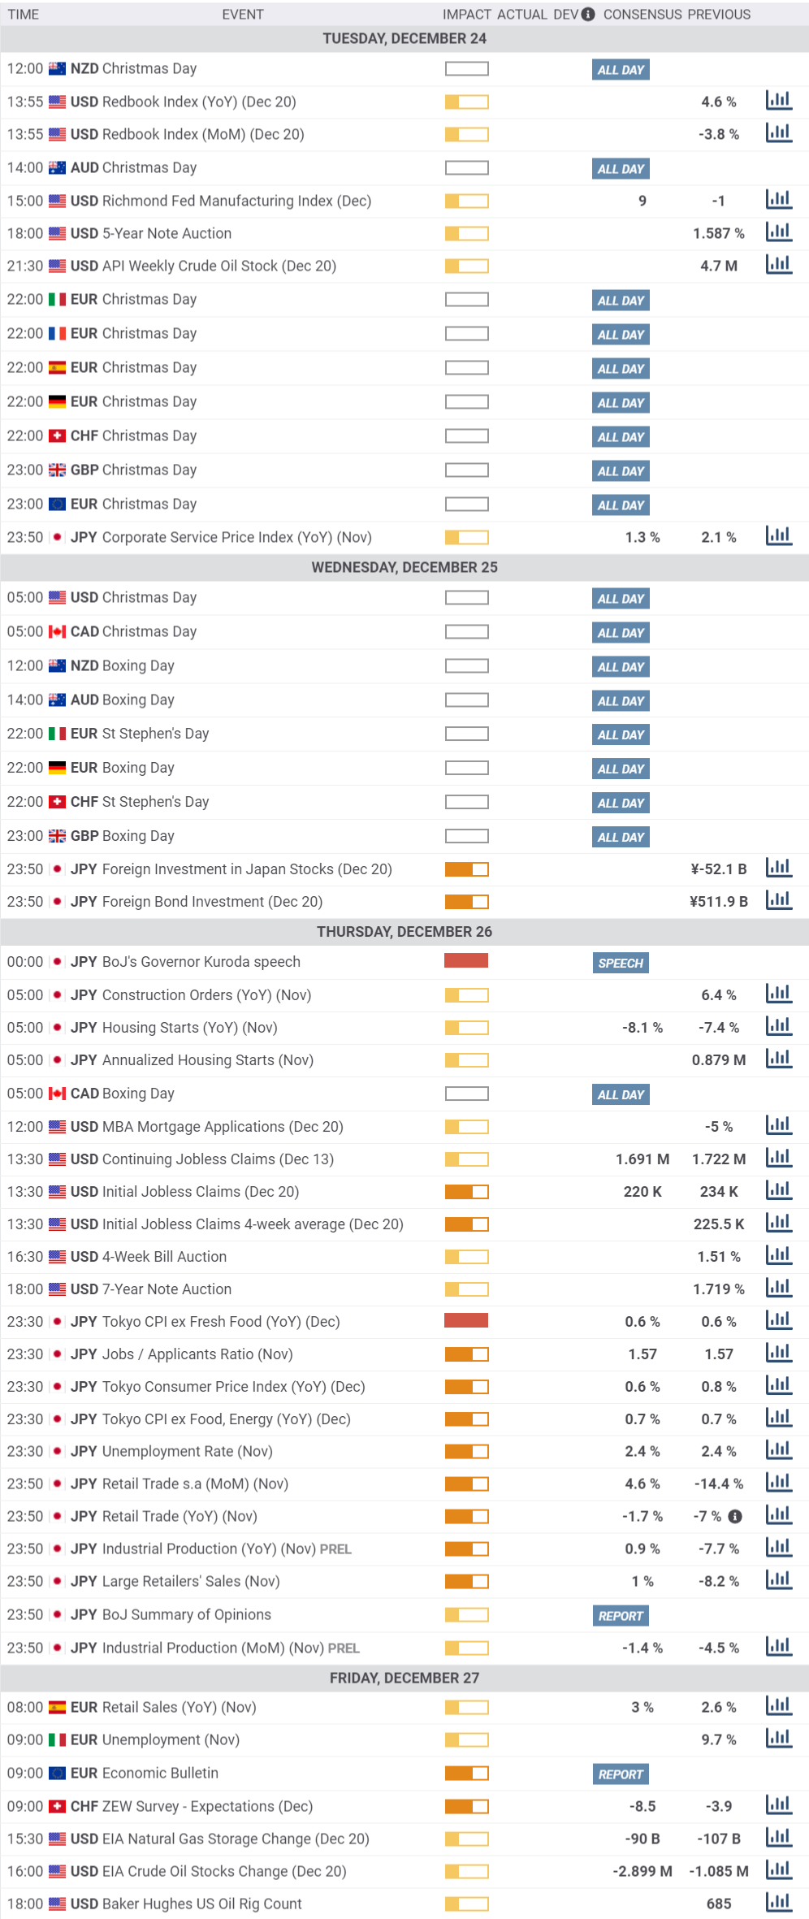Click REPORT badge for BoJ Summary of Opinions
809x1919 pixels.
click(x=621, y=1616)
